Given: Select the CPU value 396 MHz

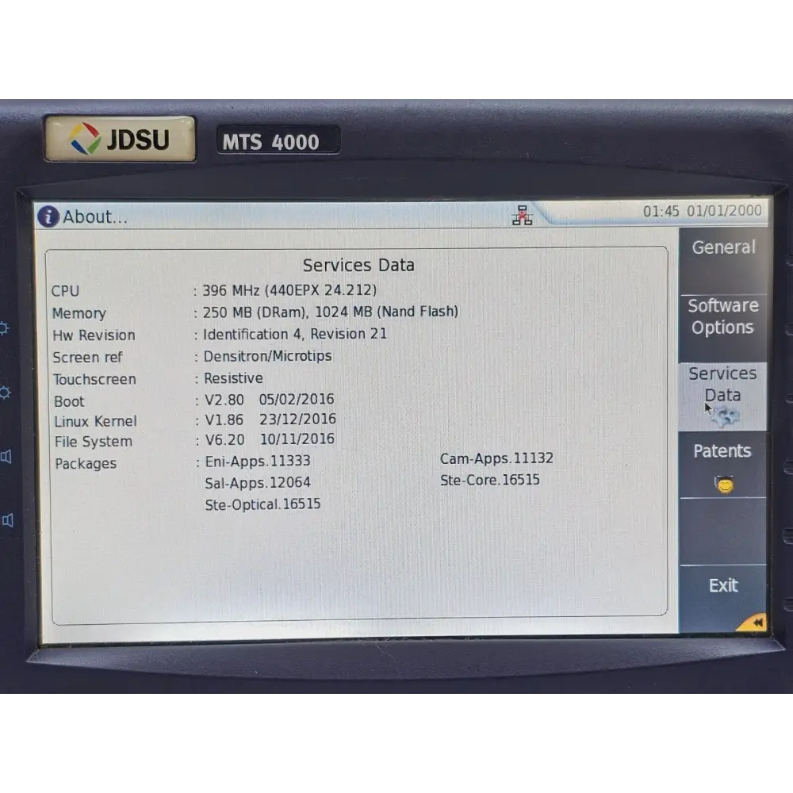Looking at the screenshot, I should (231, 291).
